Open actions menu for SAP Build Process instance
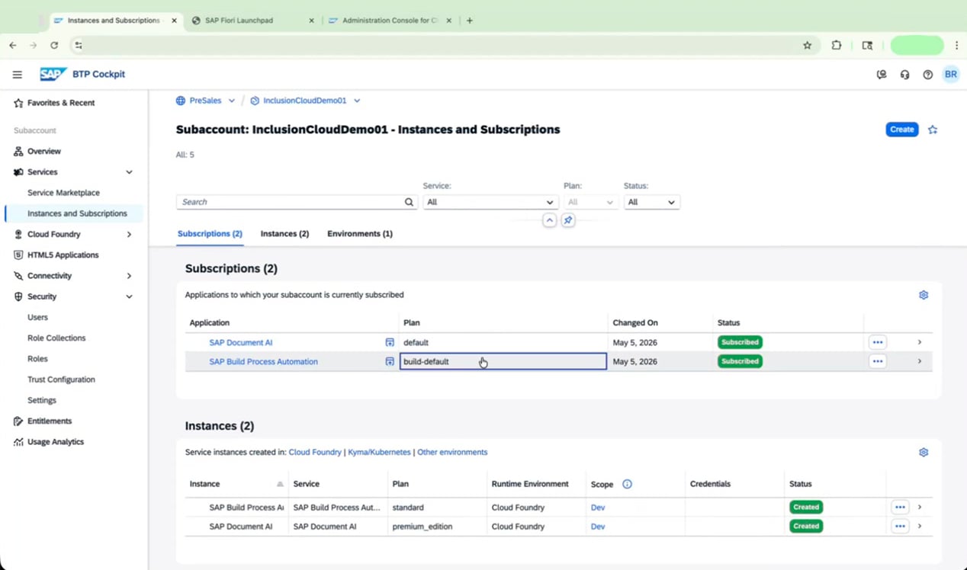This screenshot has width=967, height=570. coord(900,507)
